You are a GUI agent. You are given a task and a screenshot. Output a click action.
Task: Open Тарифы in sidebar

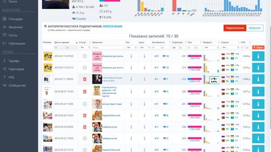14,61
